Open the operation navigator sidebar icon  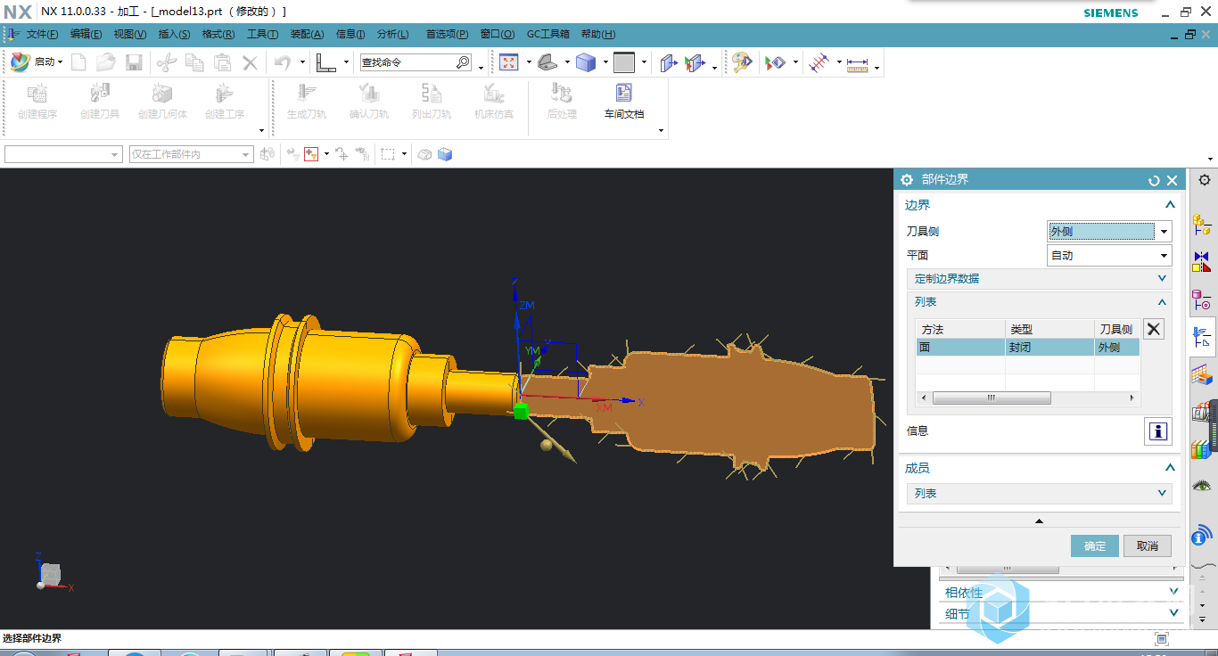1203,337
